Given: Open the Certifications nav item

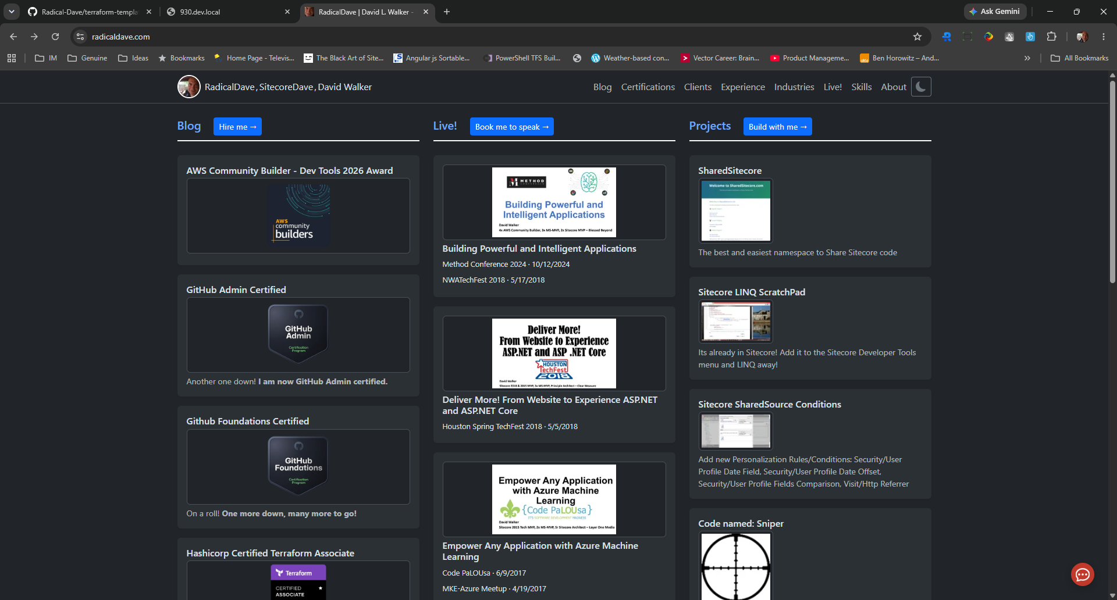Looking at the screenshot, I should (x=648, y=87).
